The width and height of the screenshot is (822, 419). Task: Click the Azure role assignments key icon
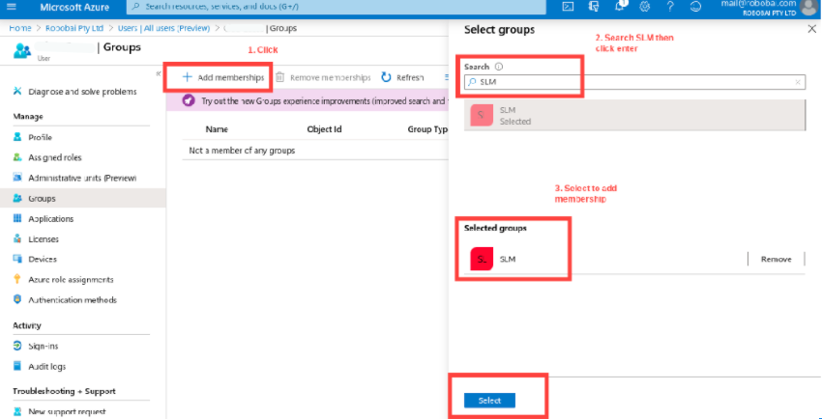17,279
